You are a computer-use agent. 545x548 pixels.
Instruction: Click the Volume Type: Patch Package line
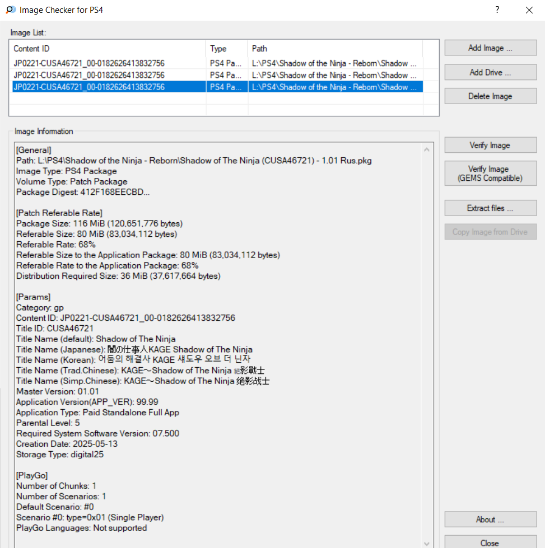[72, 182]
